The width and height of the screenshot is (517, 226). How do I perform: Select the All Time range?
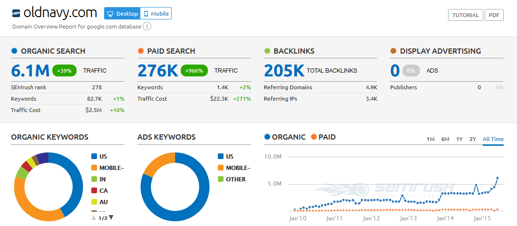(x=493, y=139)
